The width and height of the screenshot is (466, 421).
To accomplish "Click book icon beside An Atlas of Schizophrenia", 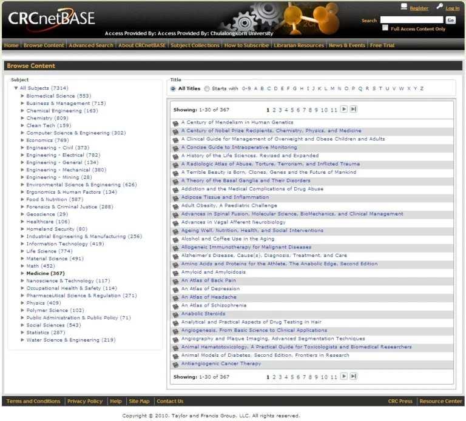I will pos(175,306).
